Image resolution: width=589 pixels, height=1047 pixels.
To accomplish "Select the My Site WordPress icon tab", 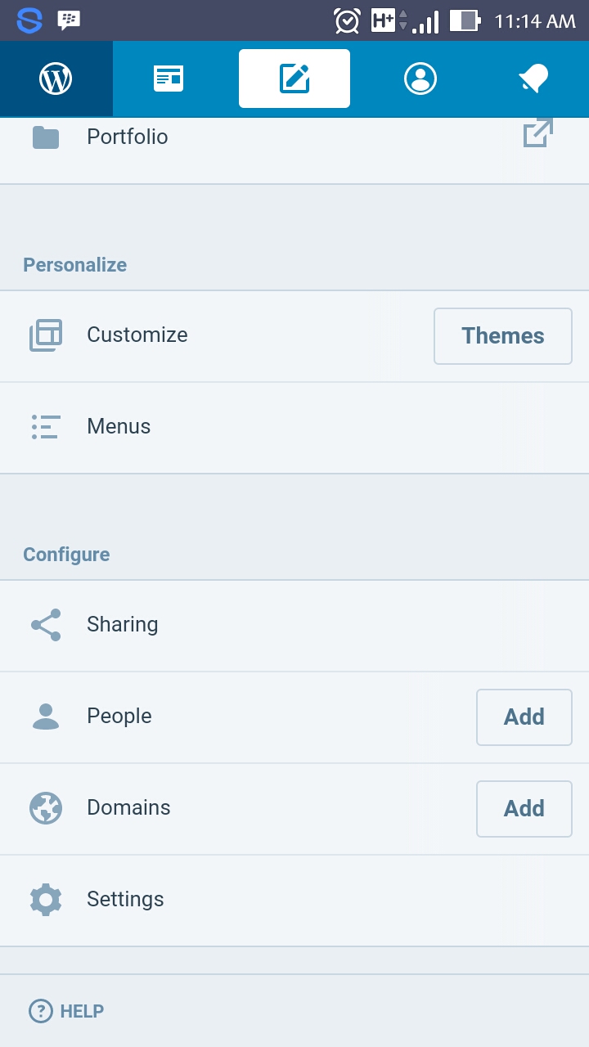I will tap(55, 78).
